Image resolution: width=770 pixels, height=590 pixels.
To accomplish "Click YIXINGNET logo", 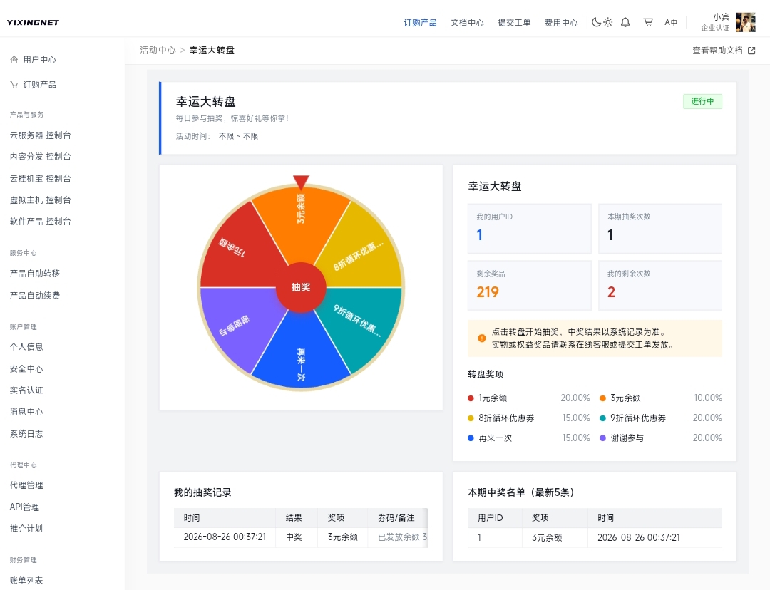I will click(x=33, y=23).
